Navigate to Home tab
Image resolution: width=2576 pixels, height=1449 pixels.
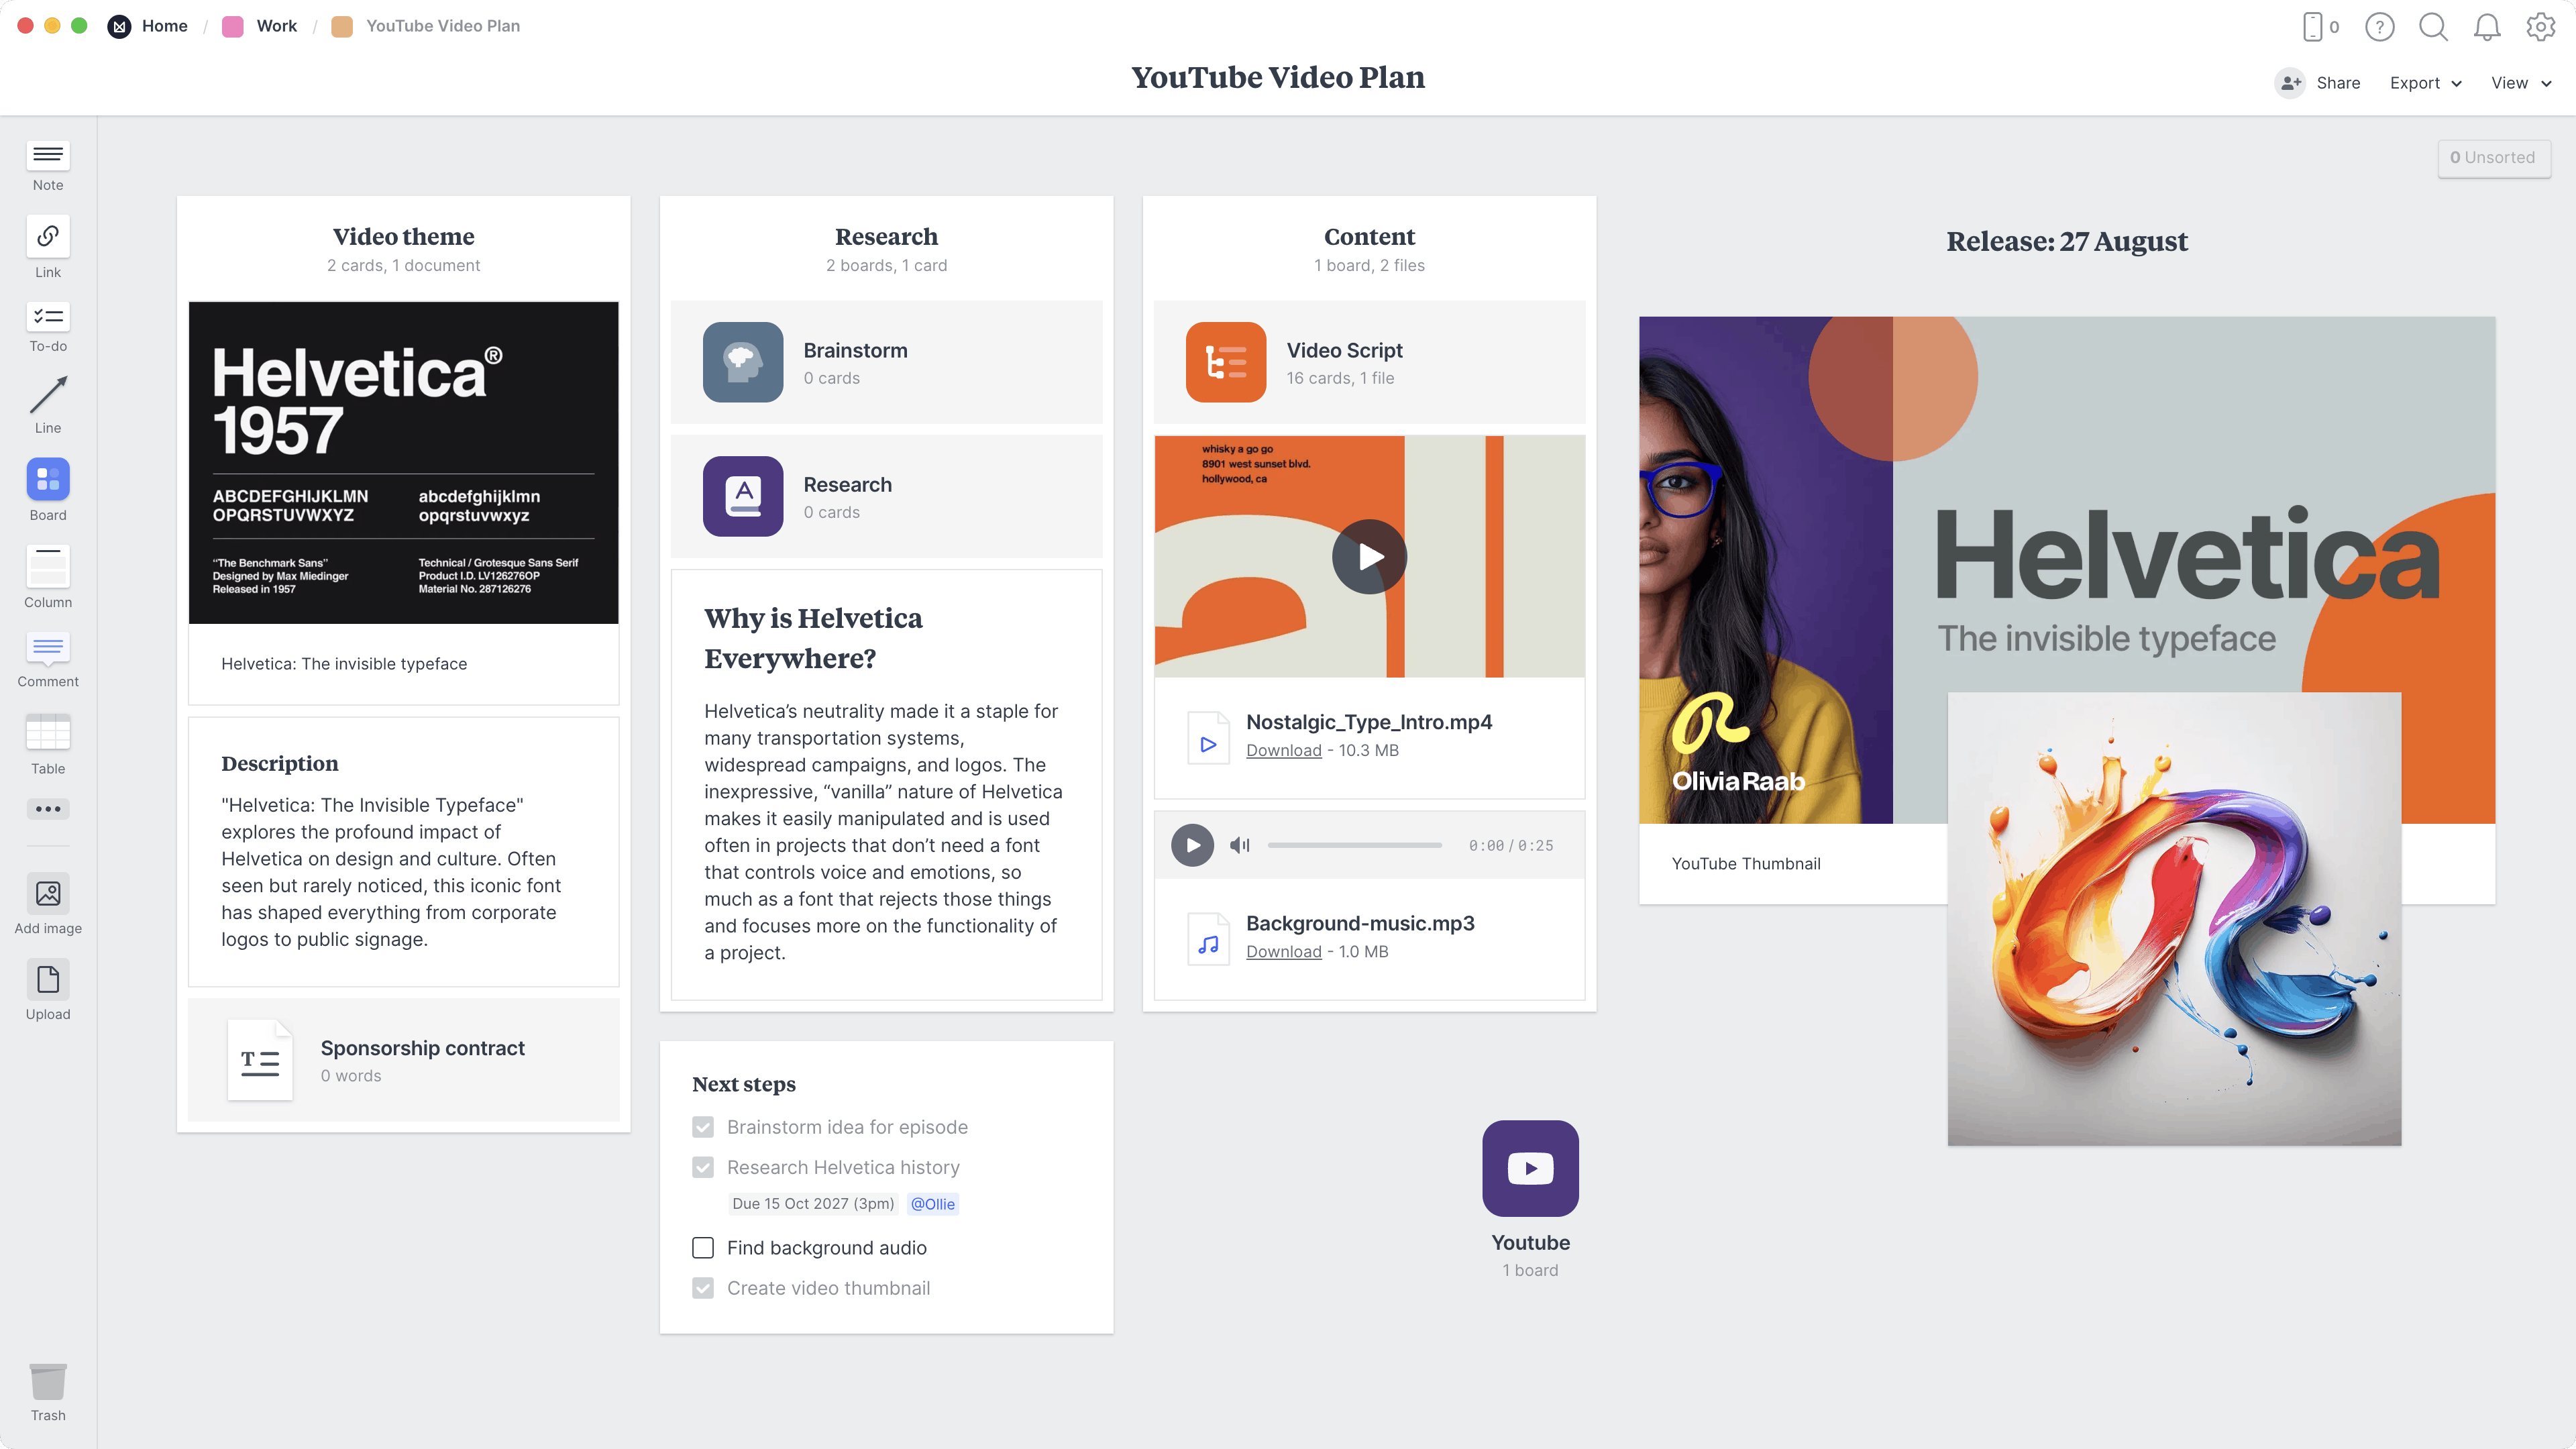[164, 25]
